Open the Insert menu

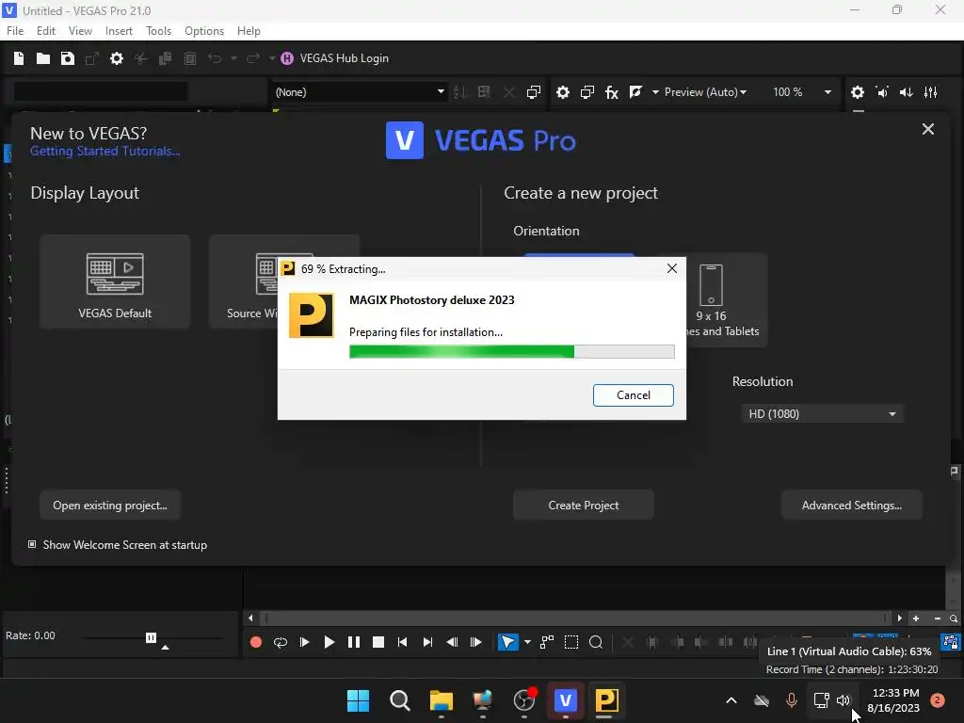click(x=119, y=31)
